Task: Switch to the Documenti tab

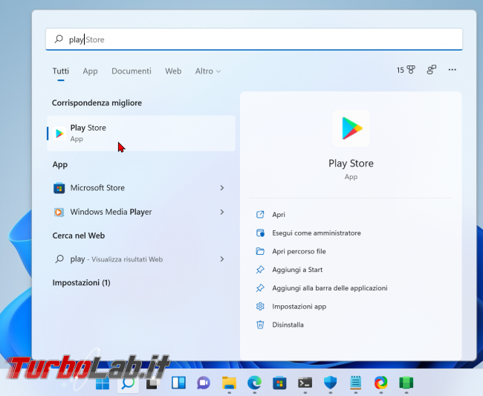Action: [132, 71]
